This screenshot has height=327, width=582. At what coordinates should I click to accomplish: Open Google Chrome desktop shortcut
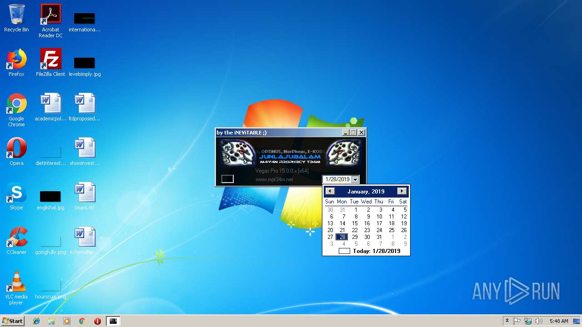coord(16,110)
